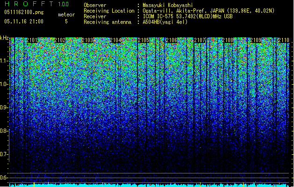Click the date stamp 05.11.16 21:00
Image resolution: width=294 pixels, height=187 pixels.
tap(24, 22)
